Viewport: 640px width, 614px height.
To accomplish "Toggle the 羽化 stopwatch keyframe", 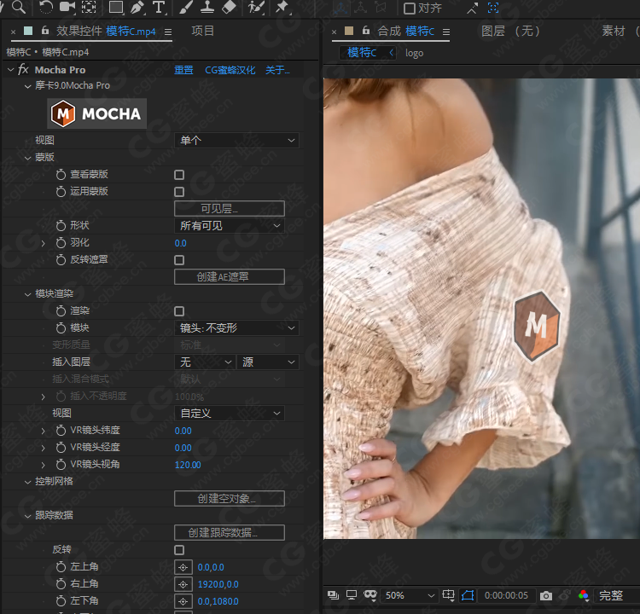I will tap(61, 243).
